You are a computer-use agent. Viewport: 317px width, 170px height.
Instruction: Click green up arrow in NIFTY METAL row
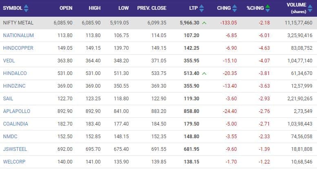204,23
